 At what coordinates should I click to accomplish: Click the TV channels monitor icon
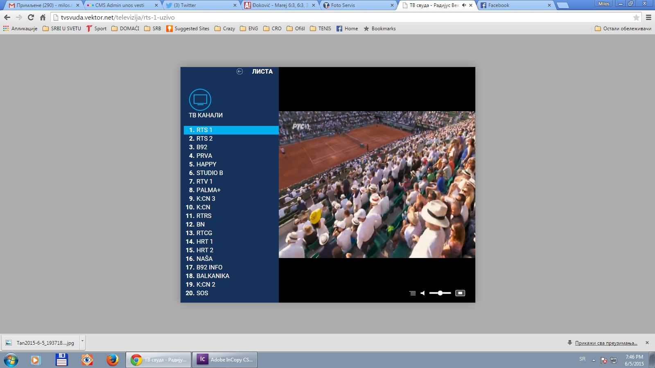pyautogui.click(x=200, y=100)
